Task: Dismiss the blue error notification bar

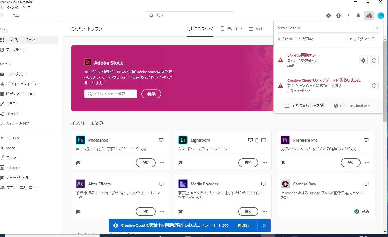Action: pos(264,225)
